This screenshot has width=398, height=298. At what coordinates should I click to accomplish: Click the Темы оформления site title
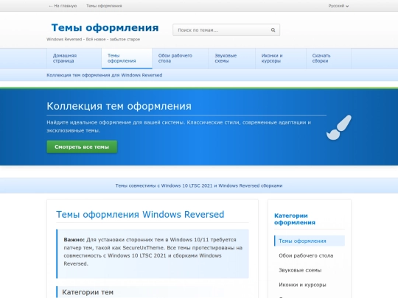105,28
